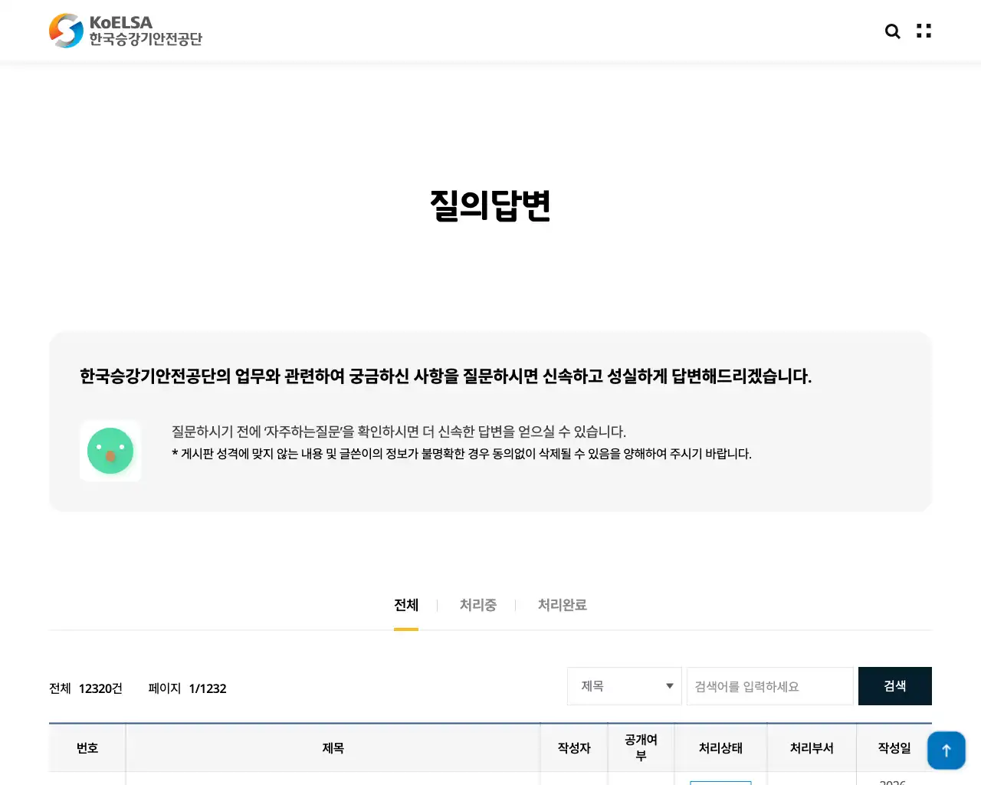
Task: Click the 처리상태 column header
Action: (x=720, y=748)
